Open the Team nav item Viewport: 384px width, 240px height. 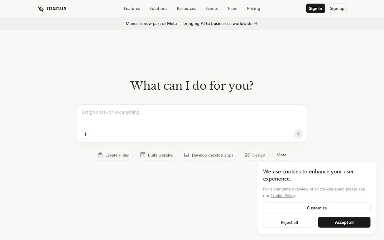232,8
